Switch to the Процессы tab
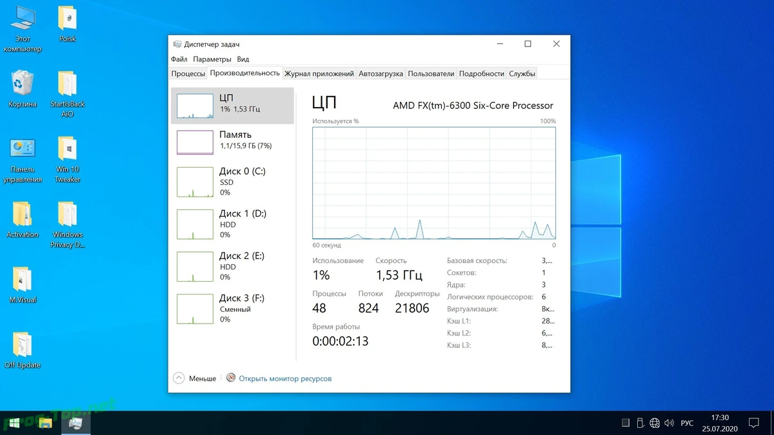This screenshot has width=774, height=435. (188, 73)
